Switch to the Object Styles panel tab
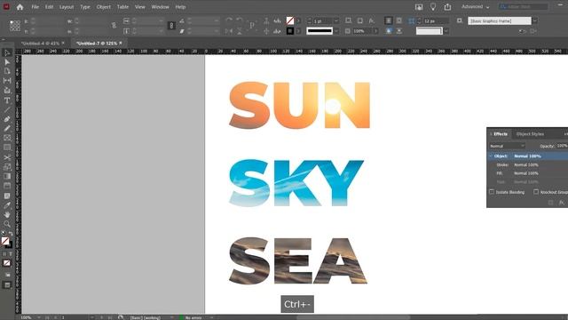The height and width of the screenshot is (320, 568). coord(530,134)
